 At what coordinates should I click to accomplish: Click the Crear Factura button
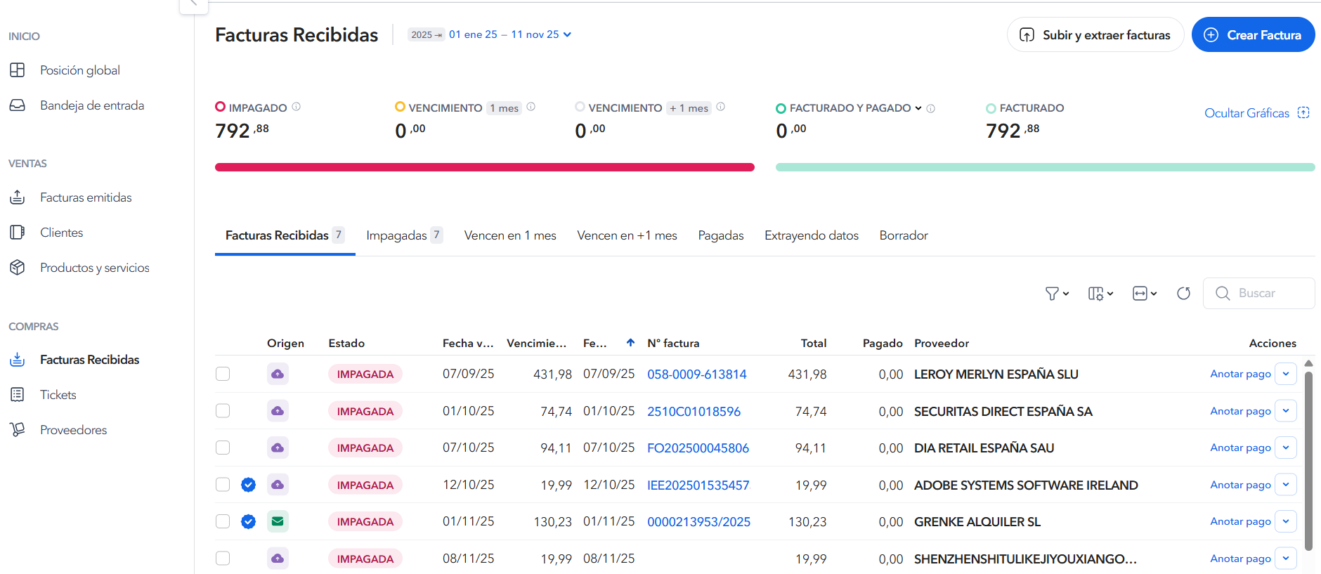click(1253, 35)
